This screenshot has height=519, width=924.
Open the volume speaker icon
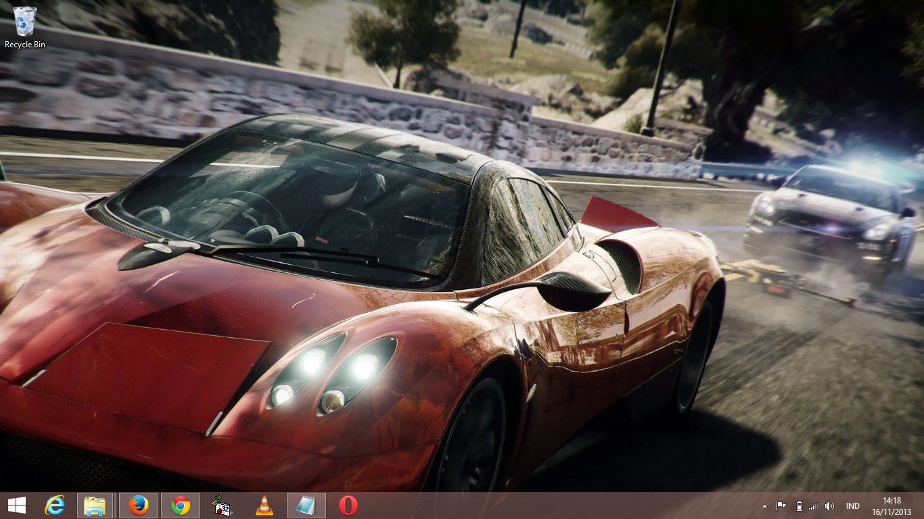pos(830,506)
